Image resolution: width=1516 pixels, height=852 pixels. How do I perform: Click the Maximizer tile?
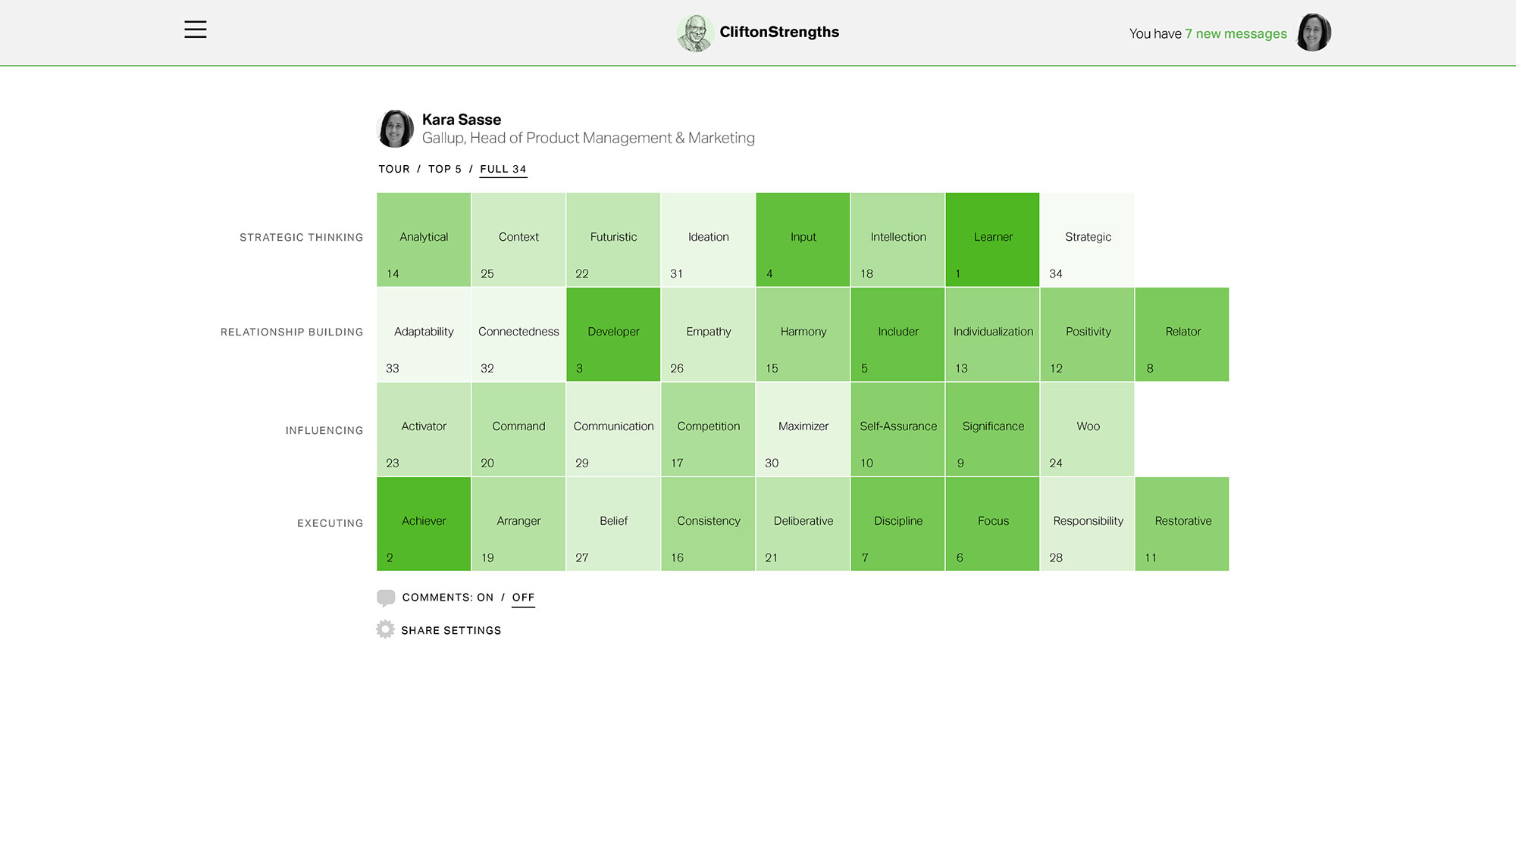point(803,429)
